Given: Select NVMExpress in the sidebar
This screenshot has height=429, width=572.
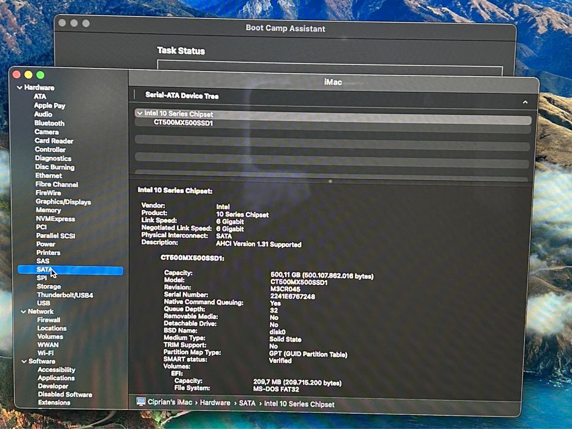Looking at the screenshot, I should (x=55, y=219).
